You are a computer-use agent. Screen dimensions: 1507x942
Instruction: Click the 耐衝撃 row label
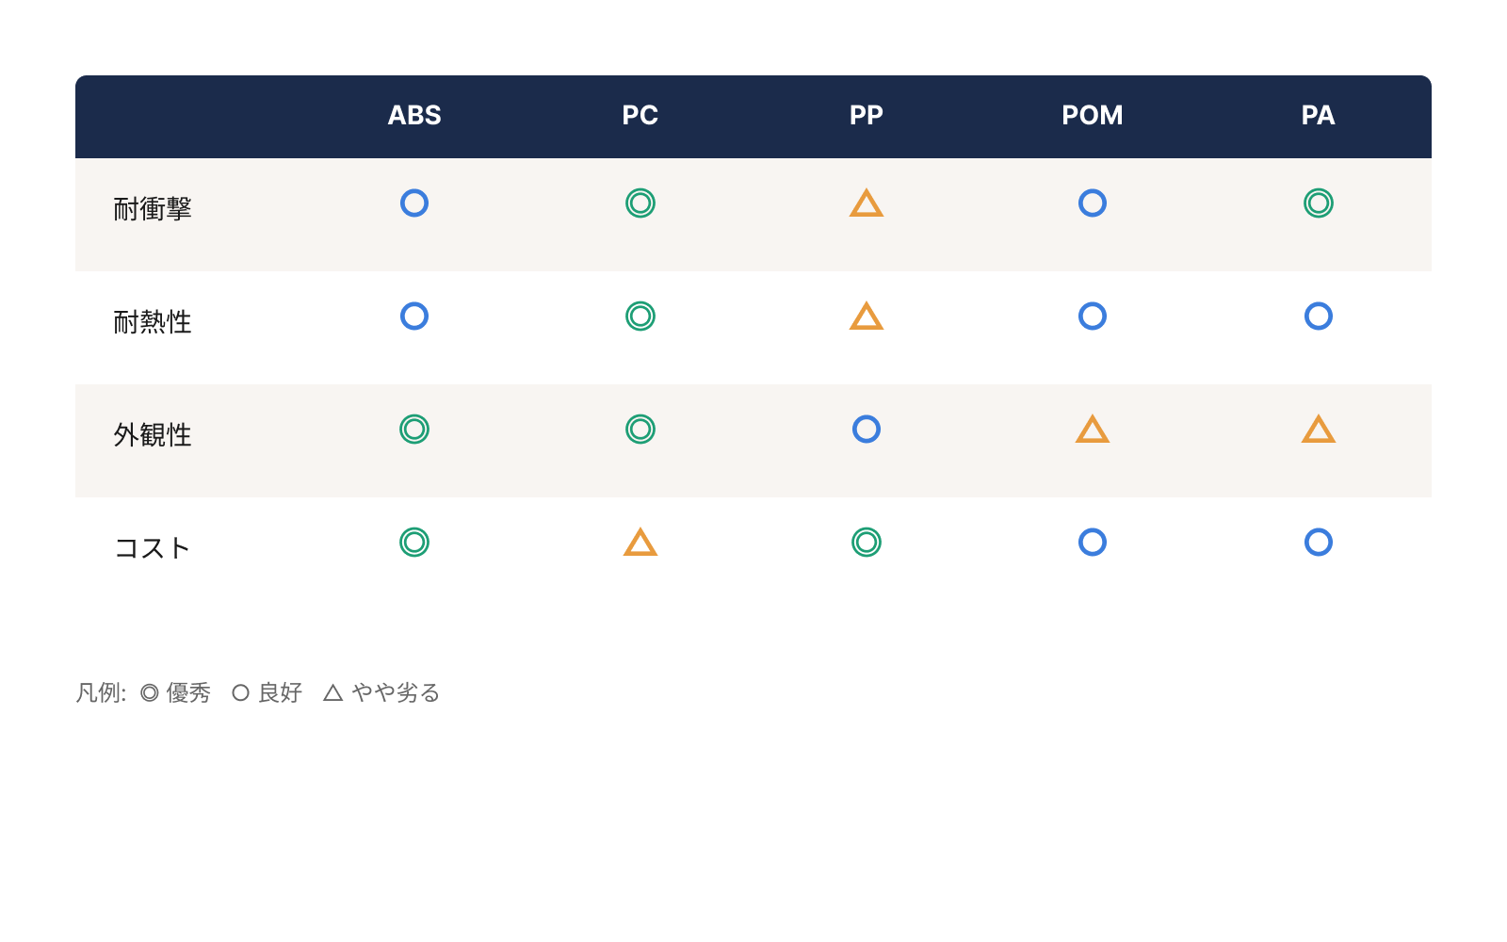pos(153,209)
